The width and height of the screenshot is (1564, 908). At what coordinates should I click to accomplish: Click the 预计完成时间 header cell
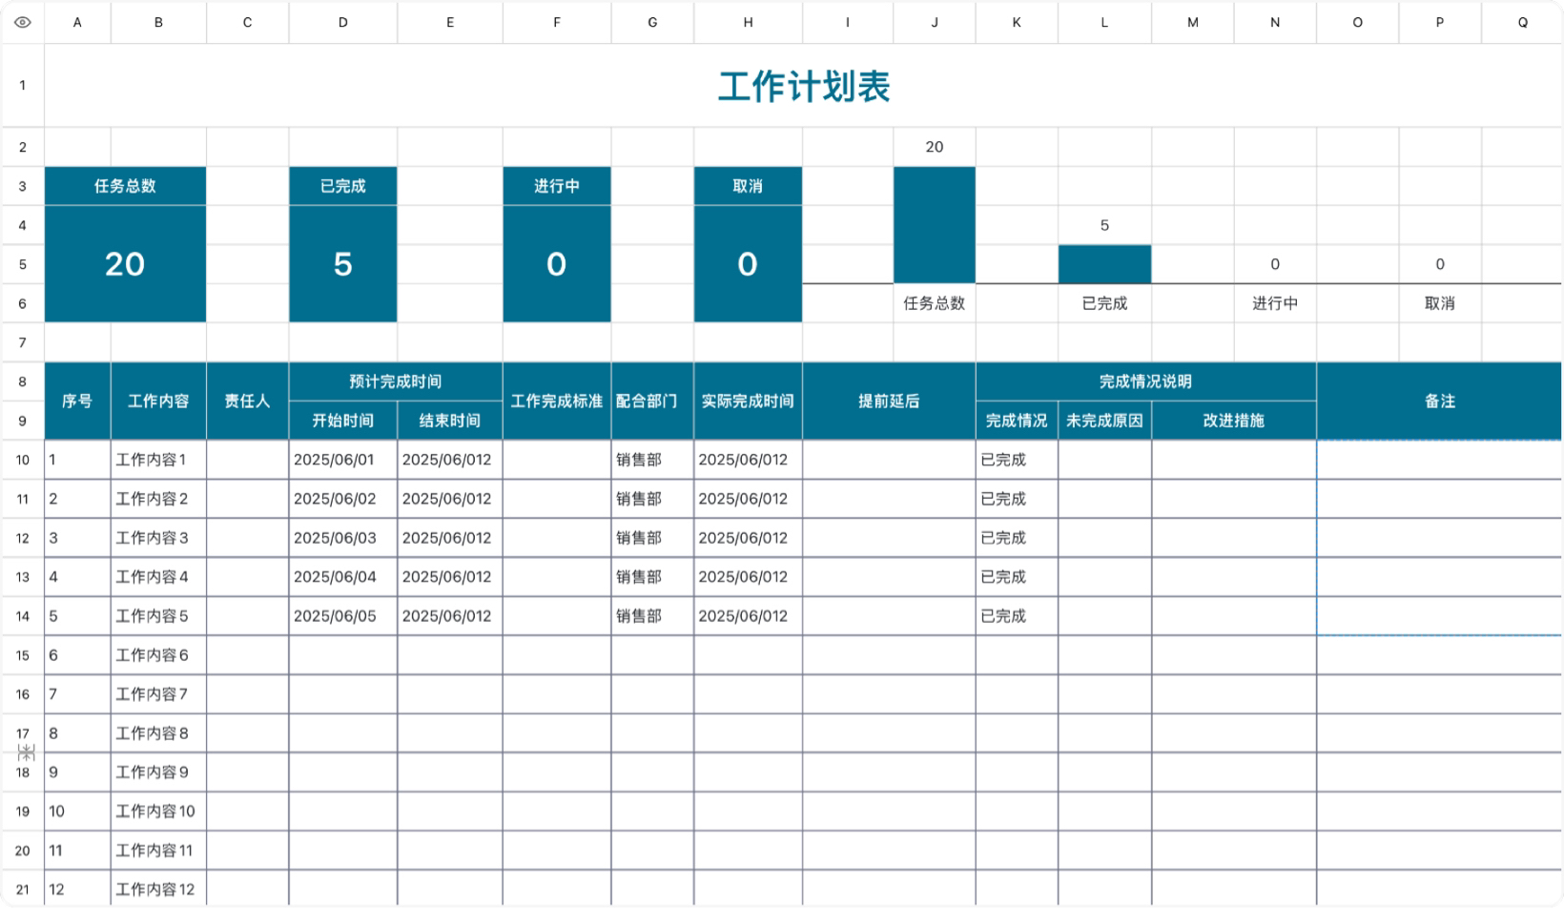396,382
